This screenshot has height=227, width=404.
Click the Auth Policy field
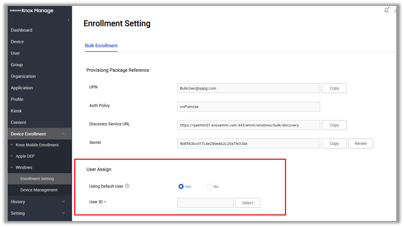pos(249,106)
